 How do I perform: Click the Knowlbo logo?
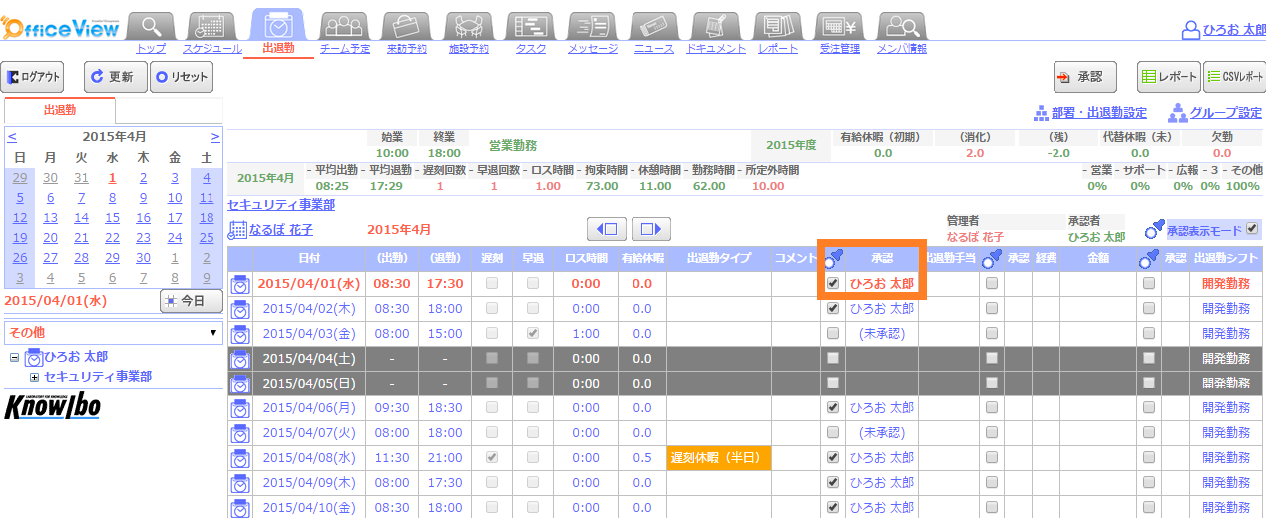pyautogui.click(x=51, y=406)
